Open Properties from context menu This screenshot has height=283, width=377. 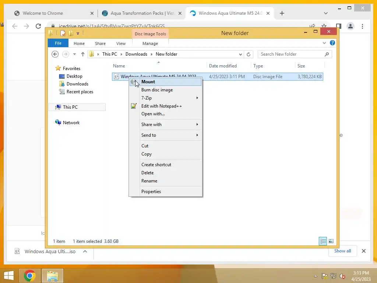click(x=165, y=192)
